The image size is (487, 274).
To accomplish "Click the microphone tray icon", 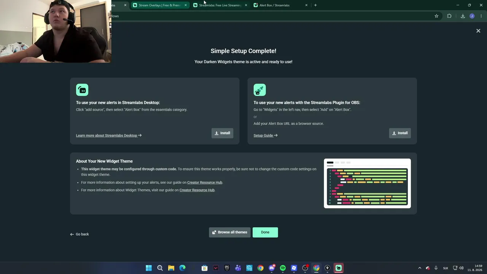I will tap(436, 268).
